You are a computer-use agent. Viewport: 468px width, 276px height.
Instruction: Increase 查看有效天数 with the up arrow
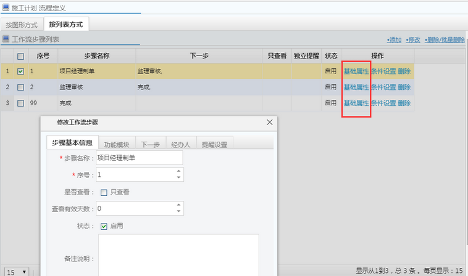(179, 205)
